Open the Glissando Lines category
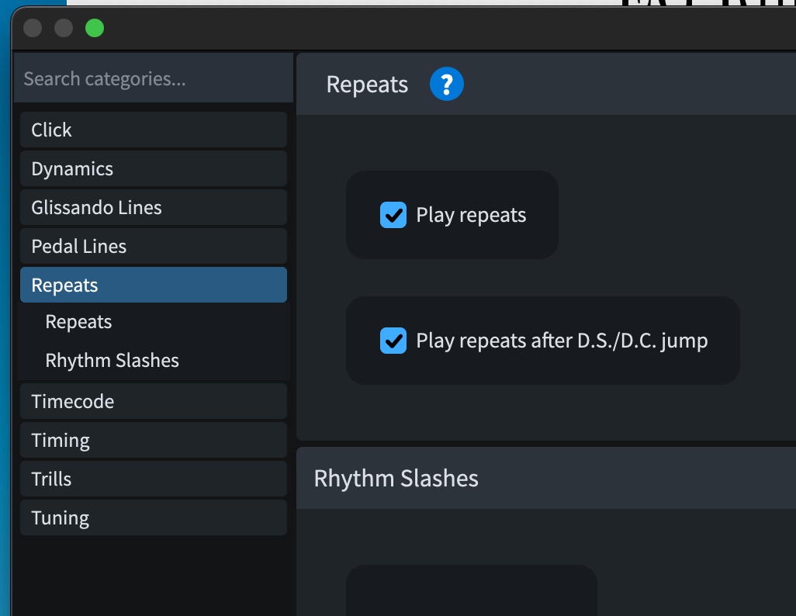This screenshot has height=616, width=796. tap(153, 208)
